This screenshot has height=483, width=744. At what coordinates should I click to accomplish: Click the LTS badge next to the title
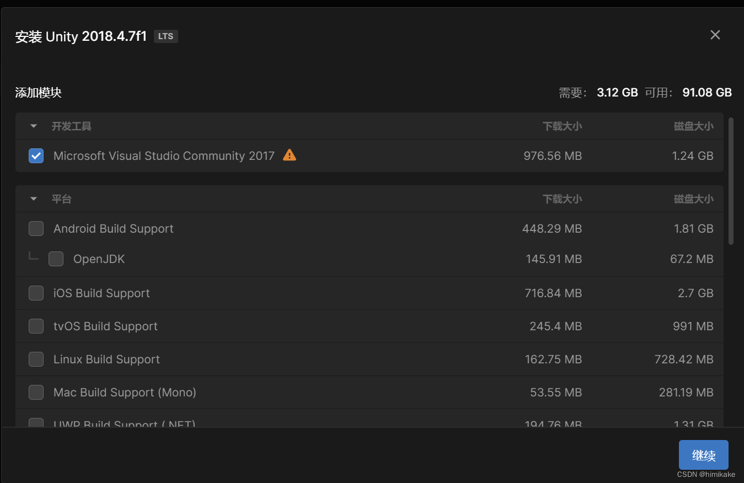tap(165, 36)
